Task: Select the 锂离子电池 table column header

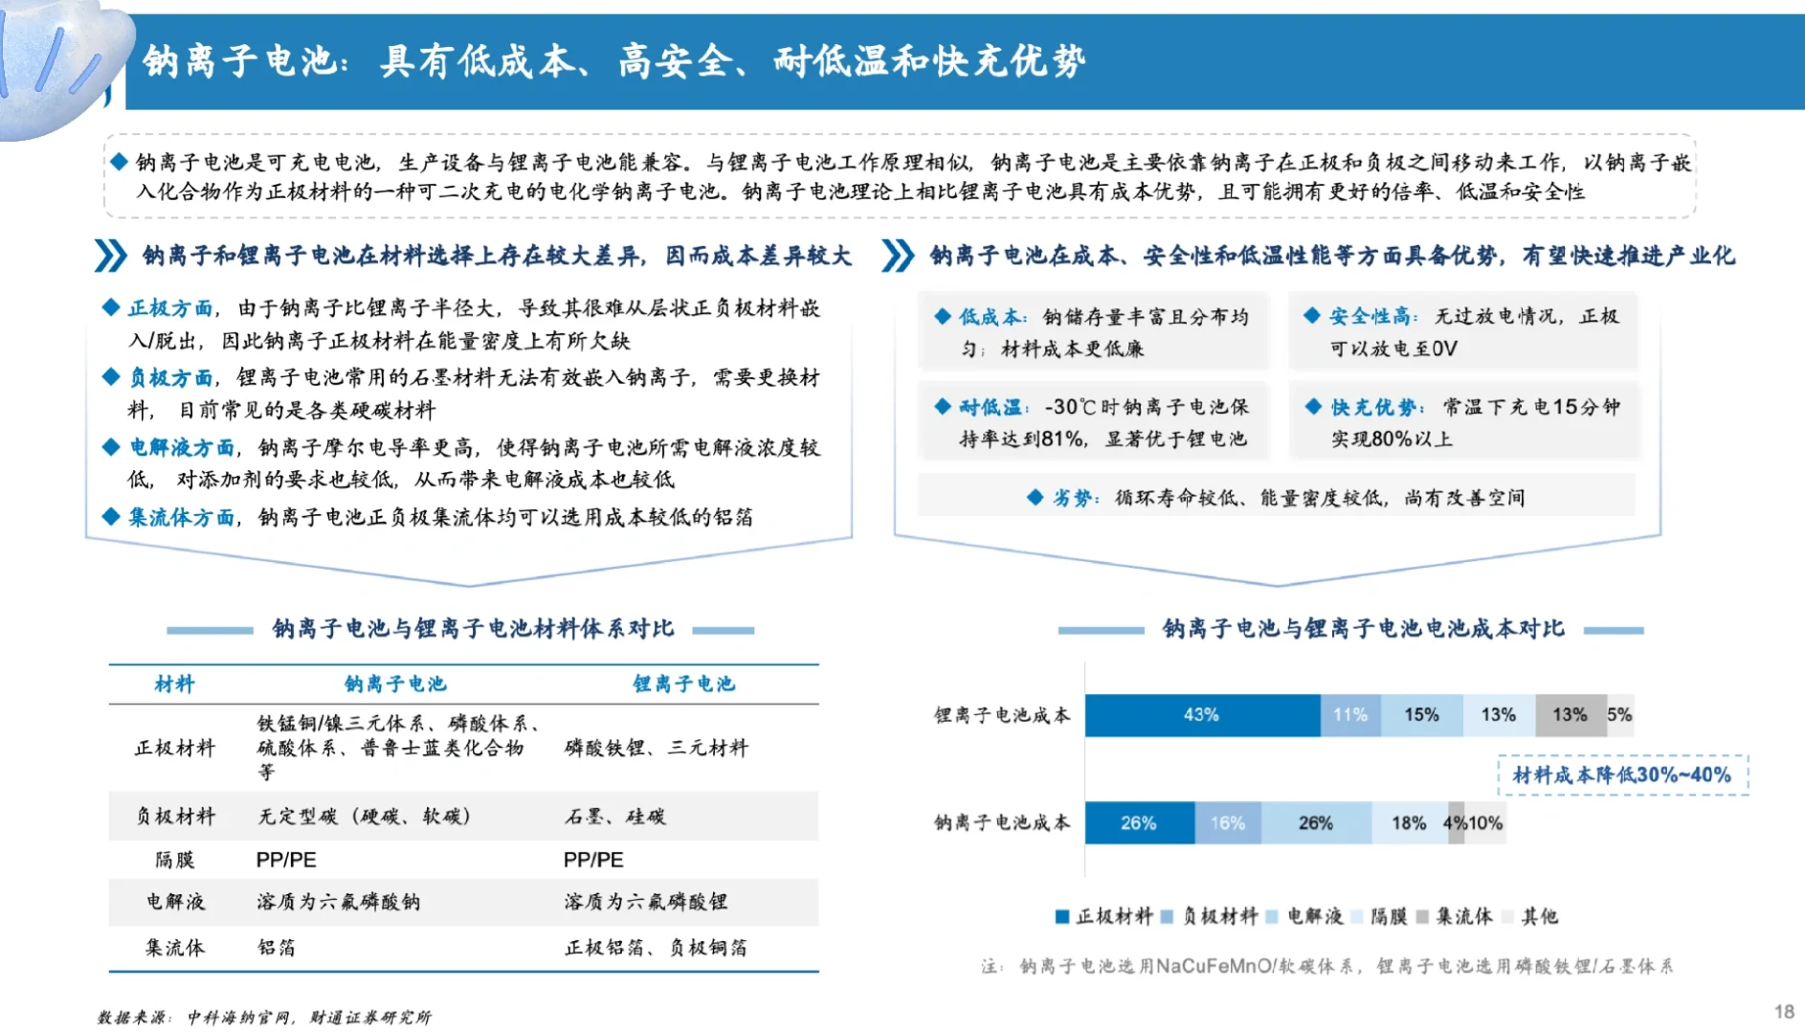Action: coord(685,684)
